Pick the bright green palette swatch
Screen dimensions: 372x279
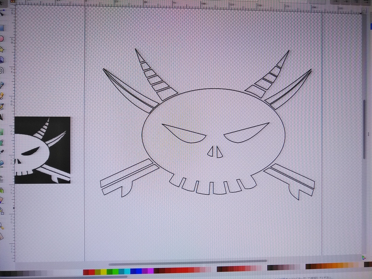click(x=115, y=272)
